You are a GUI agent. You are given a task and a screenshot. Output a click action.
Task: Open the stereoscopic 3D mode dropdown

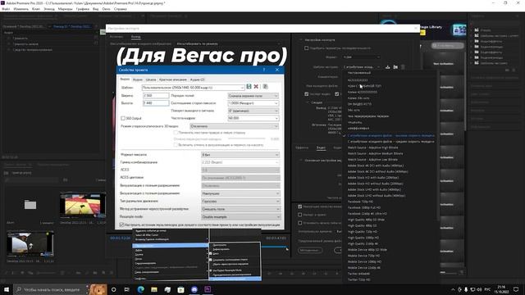click(x=234, y=126)
